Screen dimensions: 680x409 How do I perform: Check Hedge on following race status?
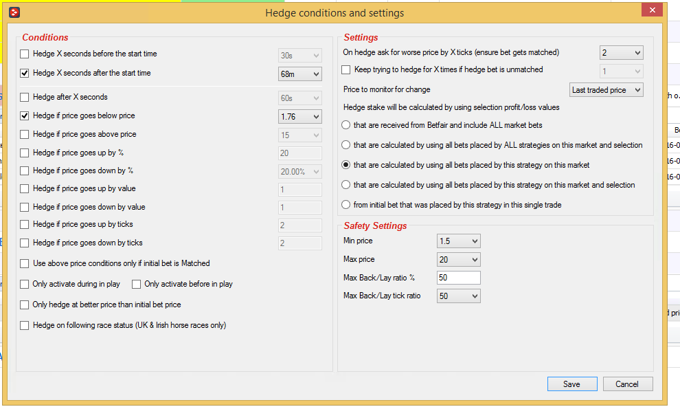click(25, 325)
